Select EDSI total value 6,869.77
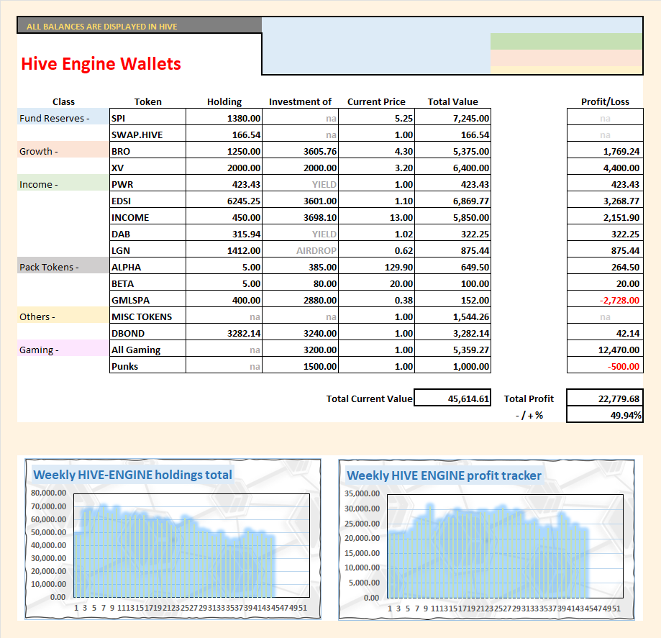The height and width of the screenshot is (638, 661). click(x=452, y=199)
